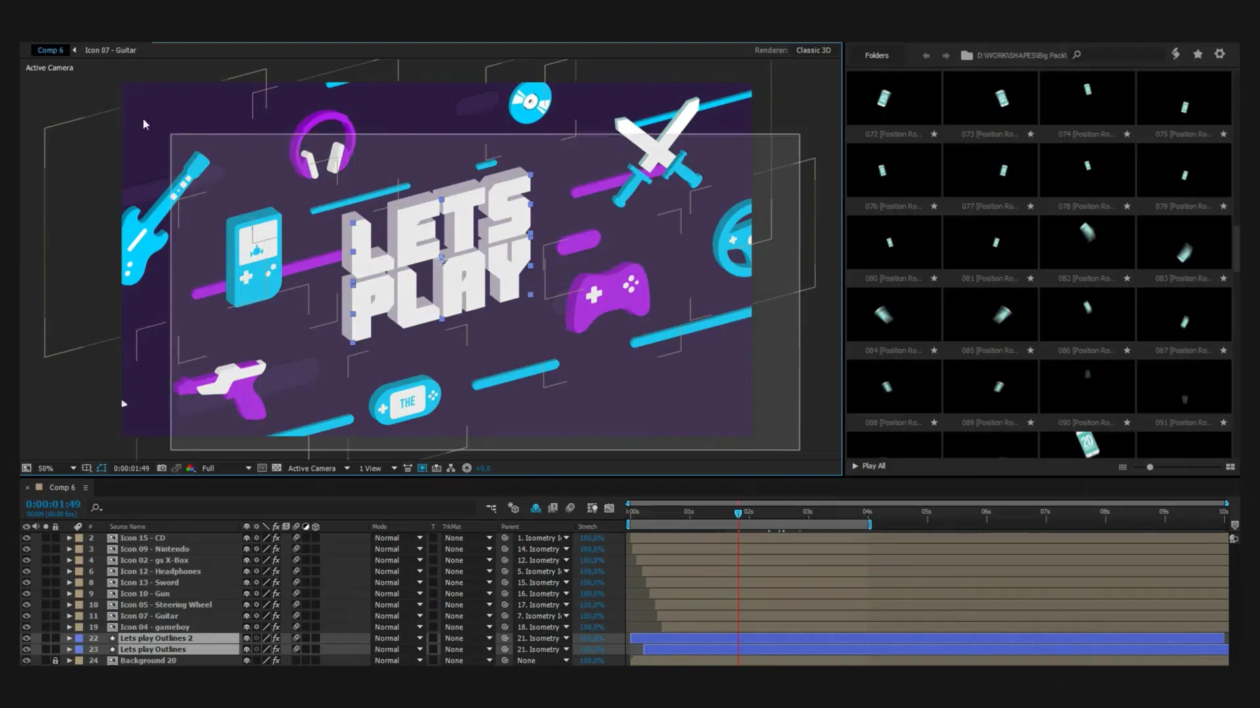
Task: Select the 082 Position Ro preset thumbnail
Action: point(1087,243)
